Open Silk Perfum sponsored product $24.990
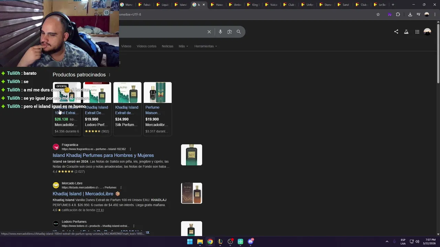This screenshot has height=247, width=440. (127, 109)
